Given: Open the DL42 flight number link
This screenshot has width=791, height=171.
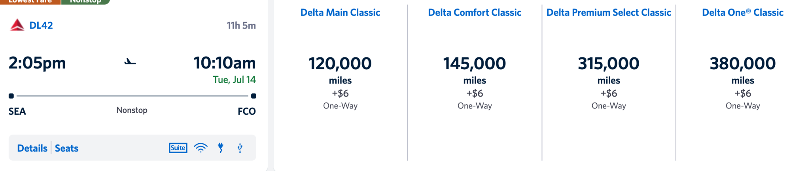Looking at the screenshot, I should (41, 25).
